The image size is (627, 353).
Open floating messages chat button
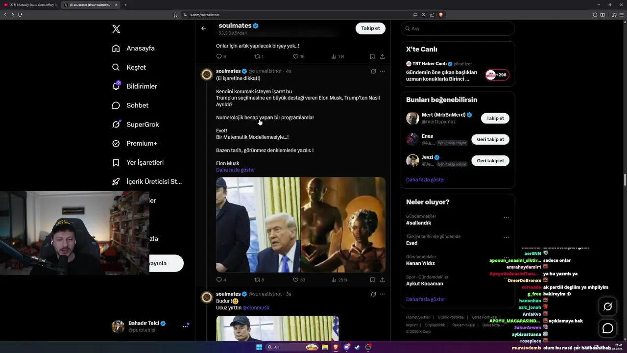[608, 328]
